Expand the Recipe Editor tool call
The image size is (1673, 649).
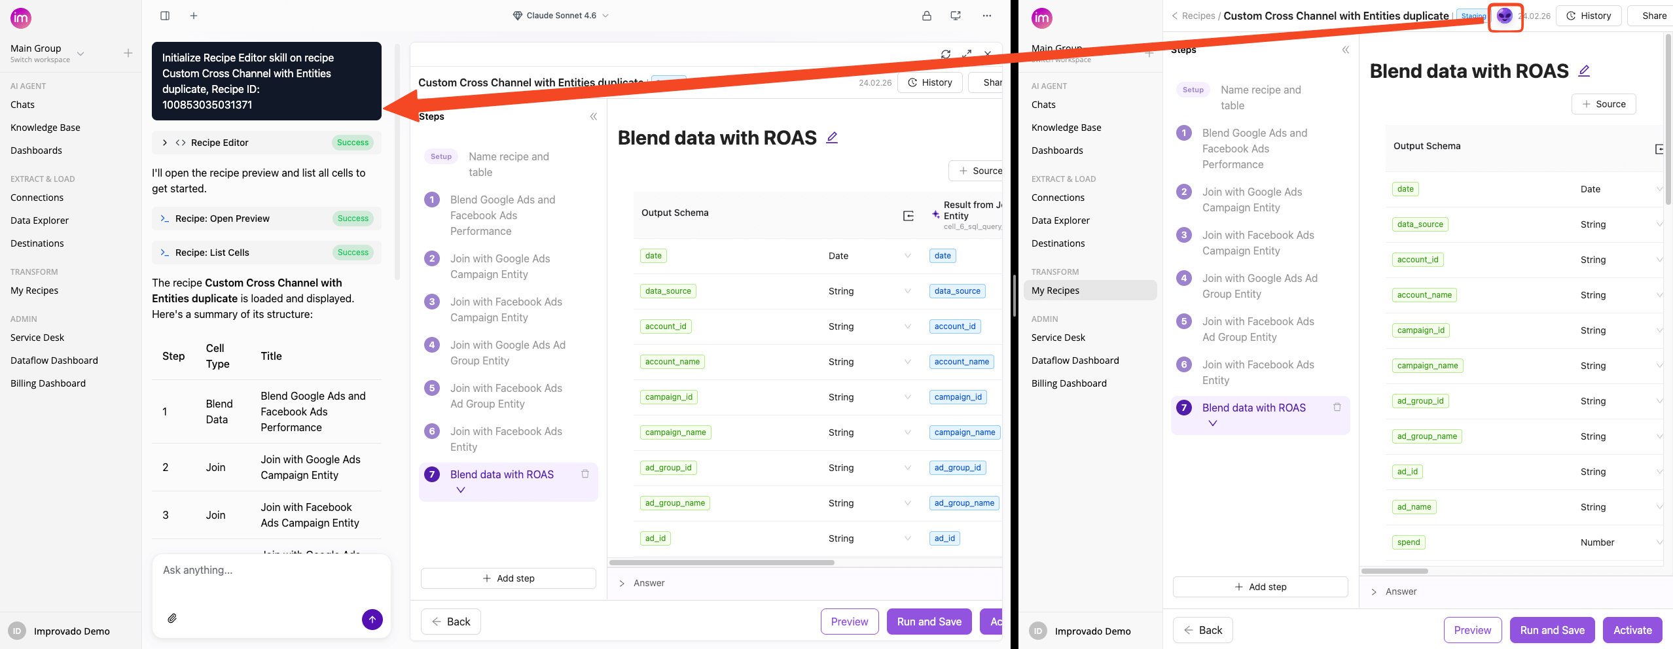pyautogui.click(x=165, y=143)
